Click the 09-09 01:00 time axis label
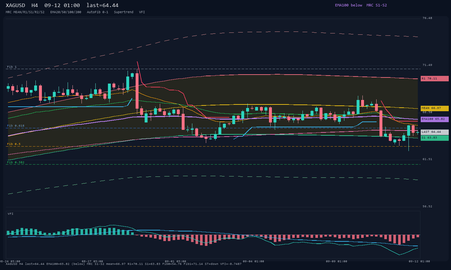This screenshot has width=451, height=270. click(337, 261)
